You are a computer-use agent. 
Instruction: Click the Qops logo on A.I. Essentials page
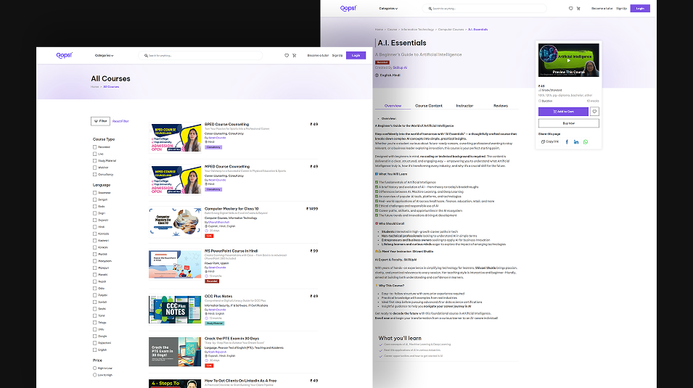click(348, 9)
